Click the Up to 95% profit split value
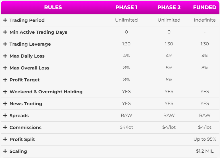220x158 pixels. tap(205, 139)
